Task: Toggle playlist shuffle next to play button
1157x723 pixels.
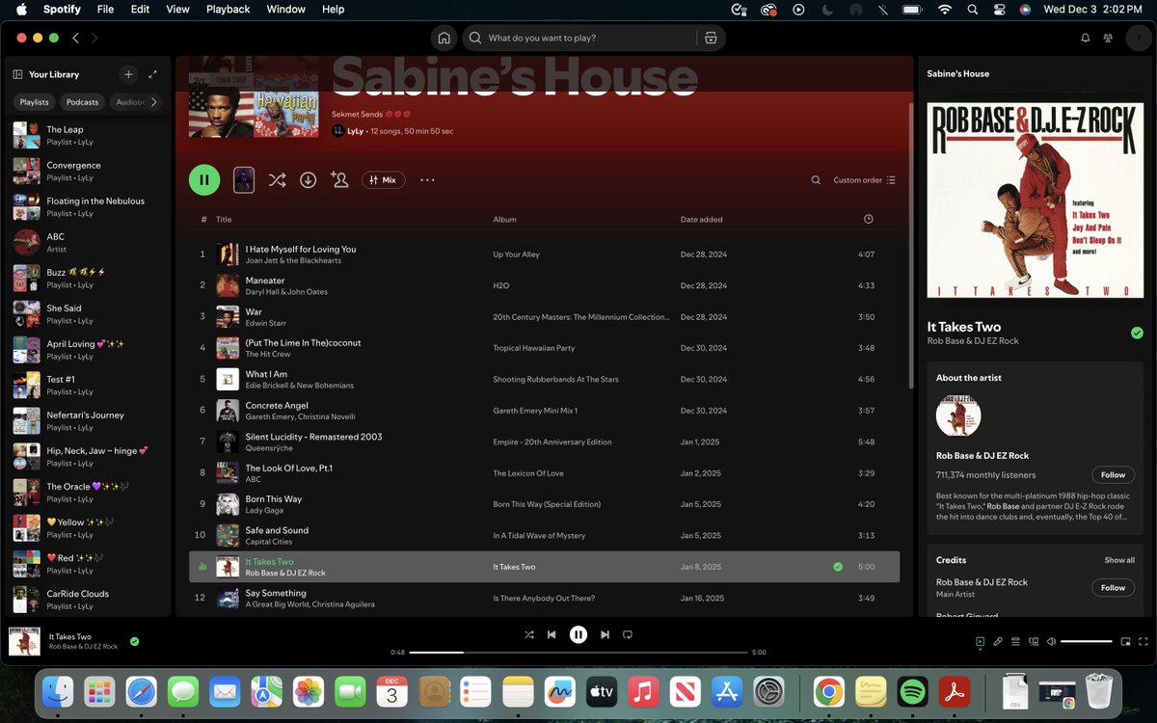Action: tap(277, 180)
